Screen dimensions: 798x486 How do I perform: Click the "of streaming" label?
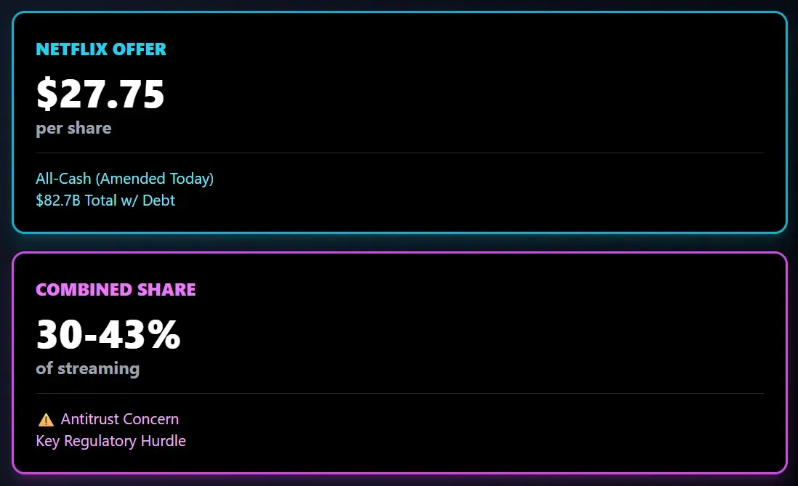click(x=87, y=368)
